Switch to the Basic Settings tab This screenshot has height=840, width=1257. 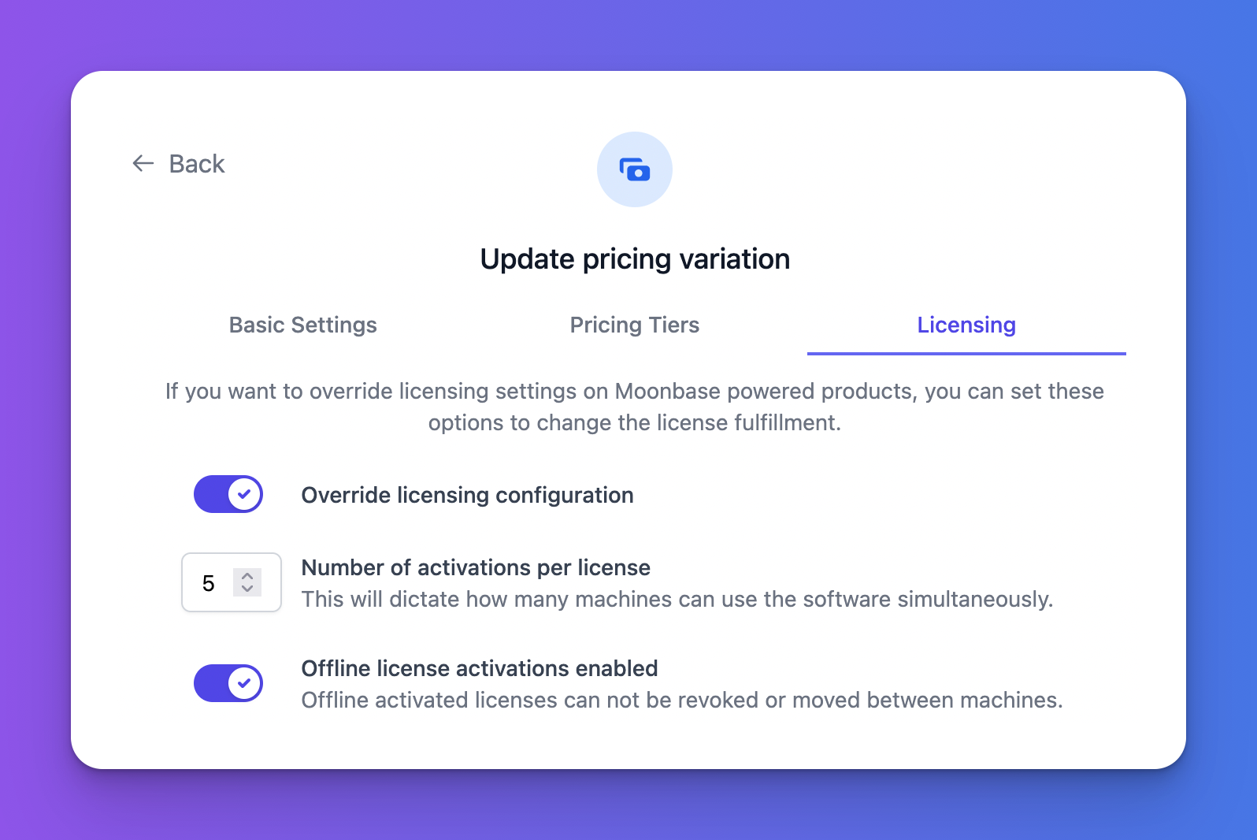coord(302,325)
